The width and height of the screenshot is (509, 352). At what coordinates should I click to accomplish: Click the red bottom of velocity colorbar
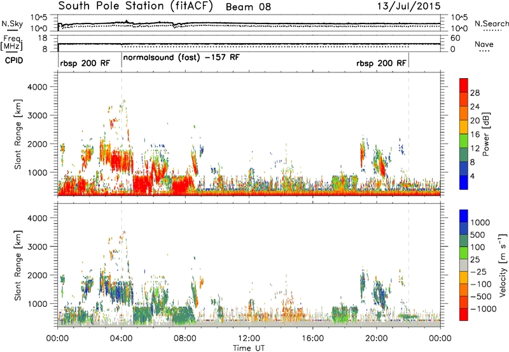[464, 315]
